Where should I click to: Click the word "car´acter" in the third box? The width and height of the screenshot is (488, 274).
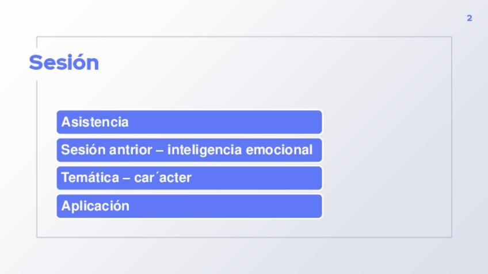tap(163, 178)
